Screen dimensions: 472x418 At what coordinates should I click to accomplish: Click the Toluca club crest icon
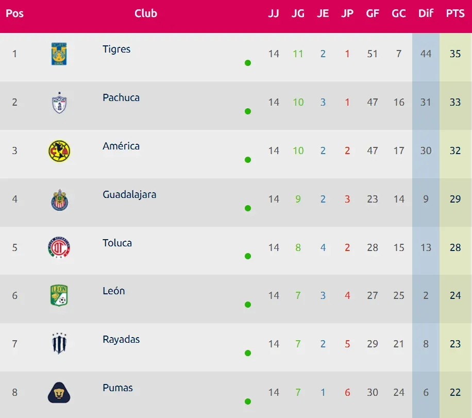pyautogui.click(x=59, y=248)
